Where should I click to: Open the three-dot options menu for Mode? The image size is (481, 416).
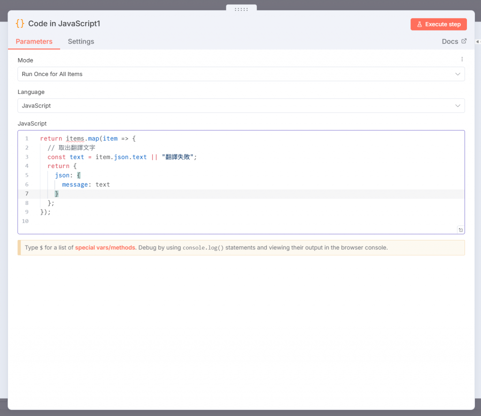pos(462,59)
